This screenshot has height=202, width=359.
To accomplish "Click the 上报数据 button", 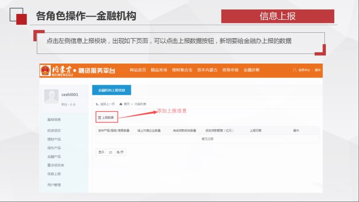I will point(106,118).
